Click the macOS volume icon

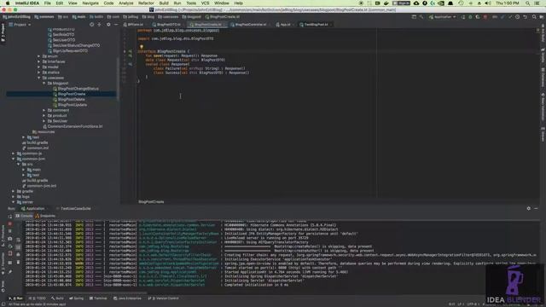point(488,3)
